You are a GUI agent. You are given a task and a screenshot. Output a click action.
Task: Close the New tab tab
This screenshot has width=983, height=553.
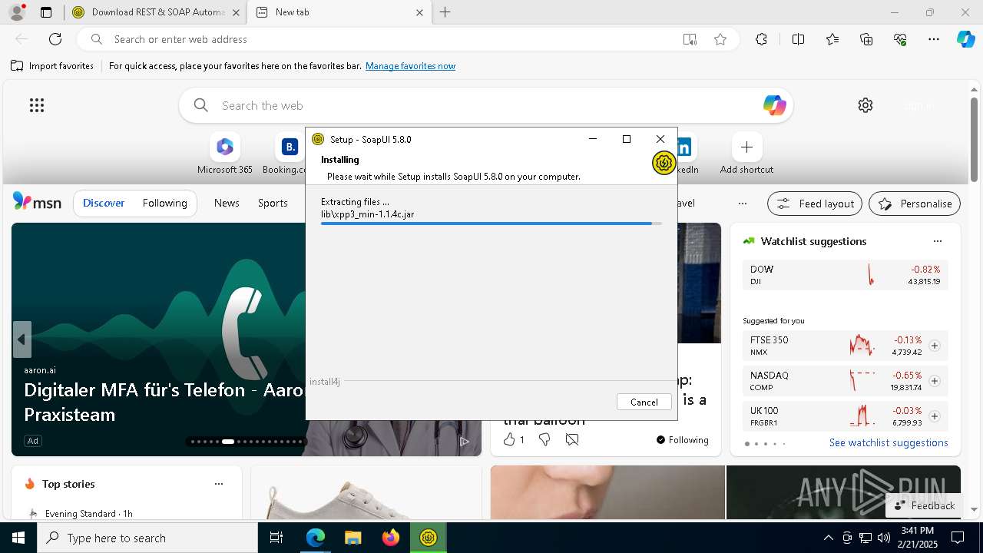point(419,12)
